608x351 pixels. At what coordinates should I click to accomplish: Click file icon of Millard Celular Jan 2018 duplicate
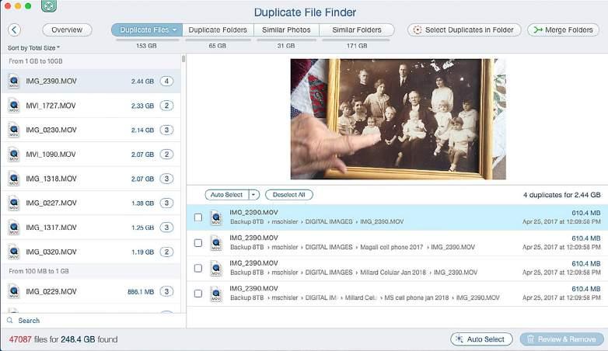tap(216, 268)
